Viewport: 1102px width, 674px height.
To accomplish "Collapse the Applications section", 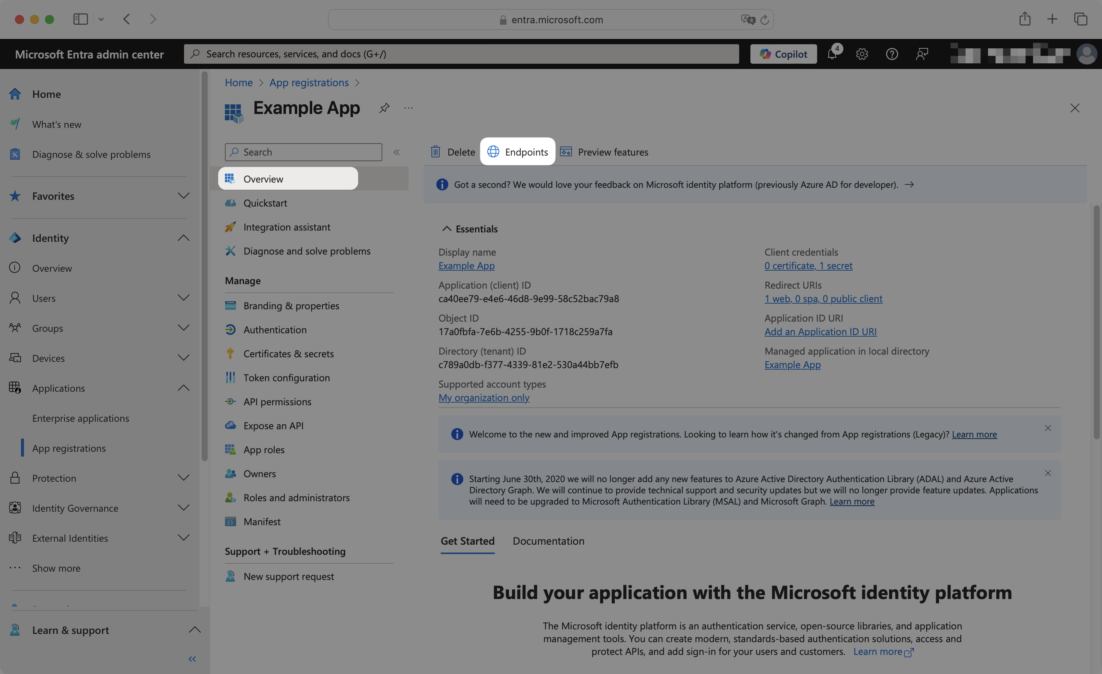I will (183, 388).
